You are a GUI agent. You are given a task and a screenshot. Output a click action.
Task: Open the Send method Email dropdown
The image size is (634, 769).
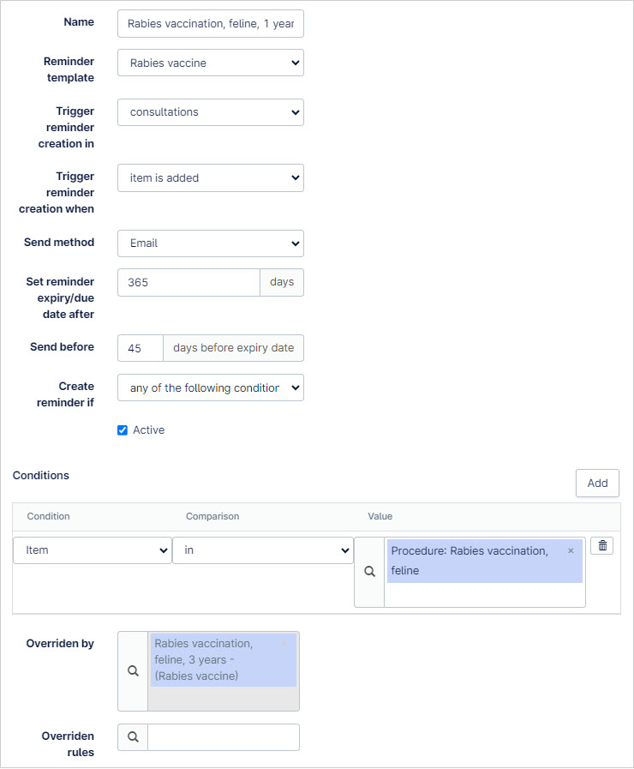pyautogui.click(x=211, y=243)
